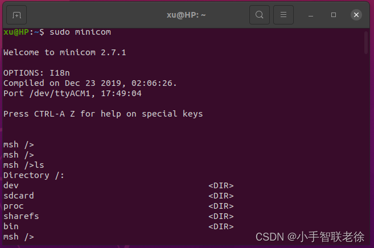Viewport: 374px width, 248px height.
Task: Close the terminal window
Action: [x=356, y=15]
